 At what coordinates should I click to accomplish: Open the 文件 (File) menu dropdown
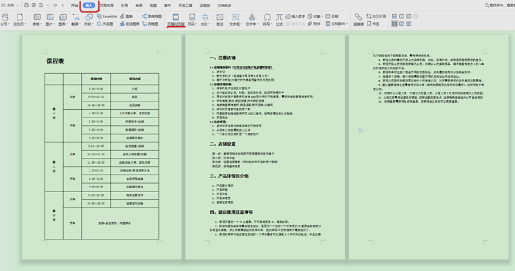point(13,4)
